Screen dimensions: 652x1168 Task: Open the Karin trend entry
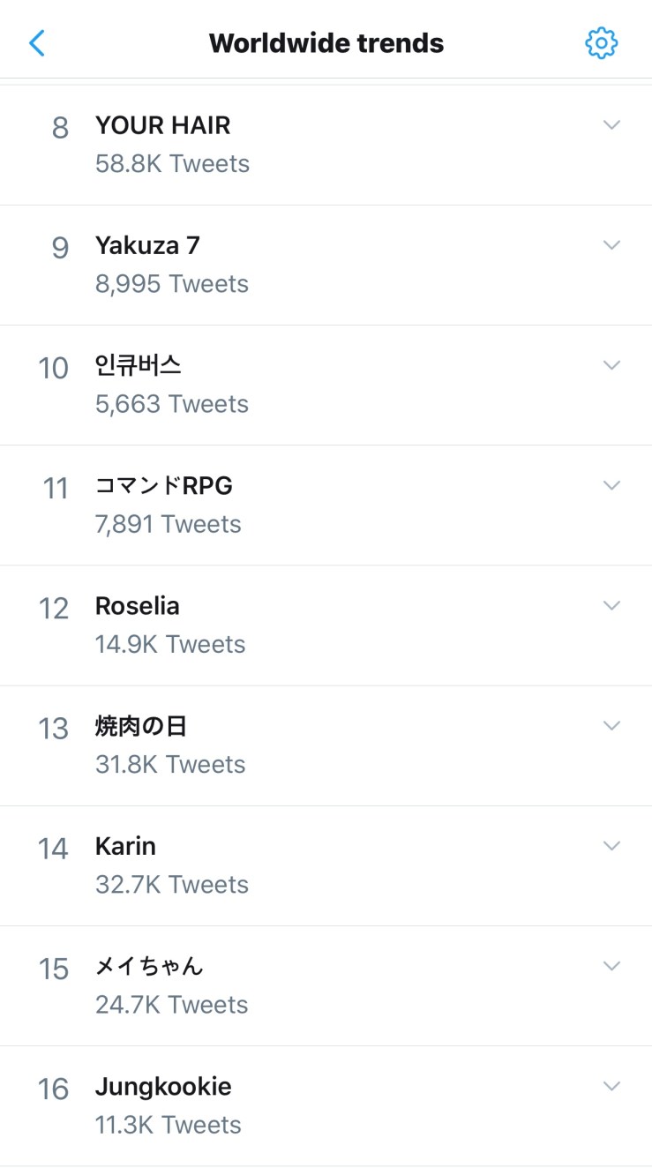coord(126,847)
